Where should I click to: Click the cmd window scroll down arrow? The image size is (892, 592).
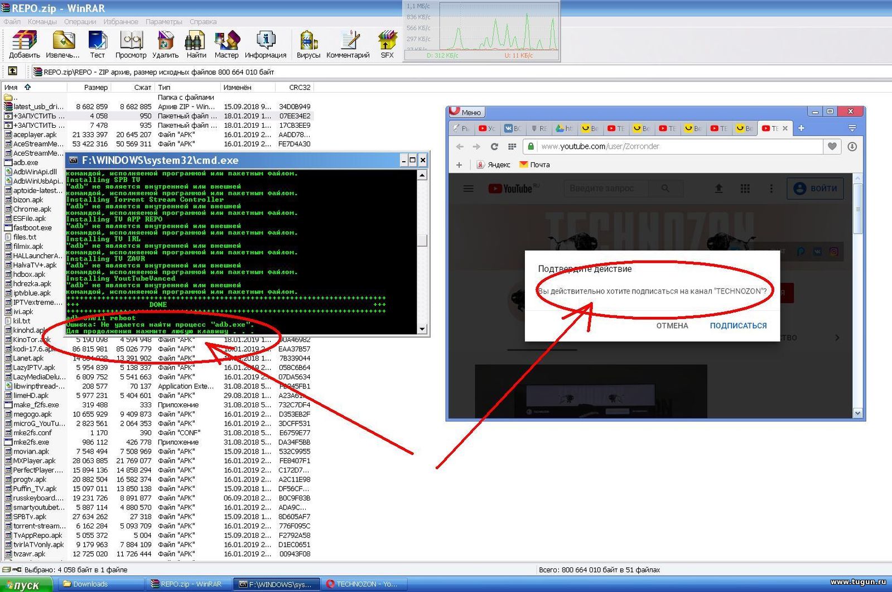pos(422,329)
